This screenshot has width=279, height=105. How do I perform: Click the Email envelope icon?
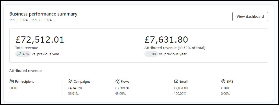click(176, 81)
